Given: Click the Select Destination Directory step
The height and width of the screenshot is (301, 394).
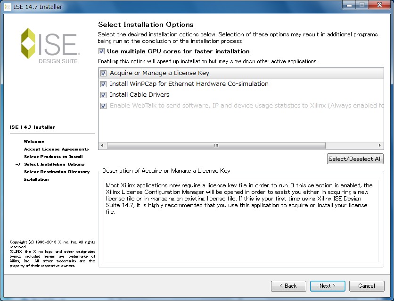Looking at the screenshot, I should (x=57, y=172).
